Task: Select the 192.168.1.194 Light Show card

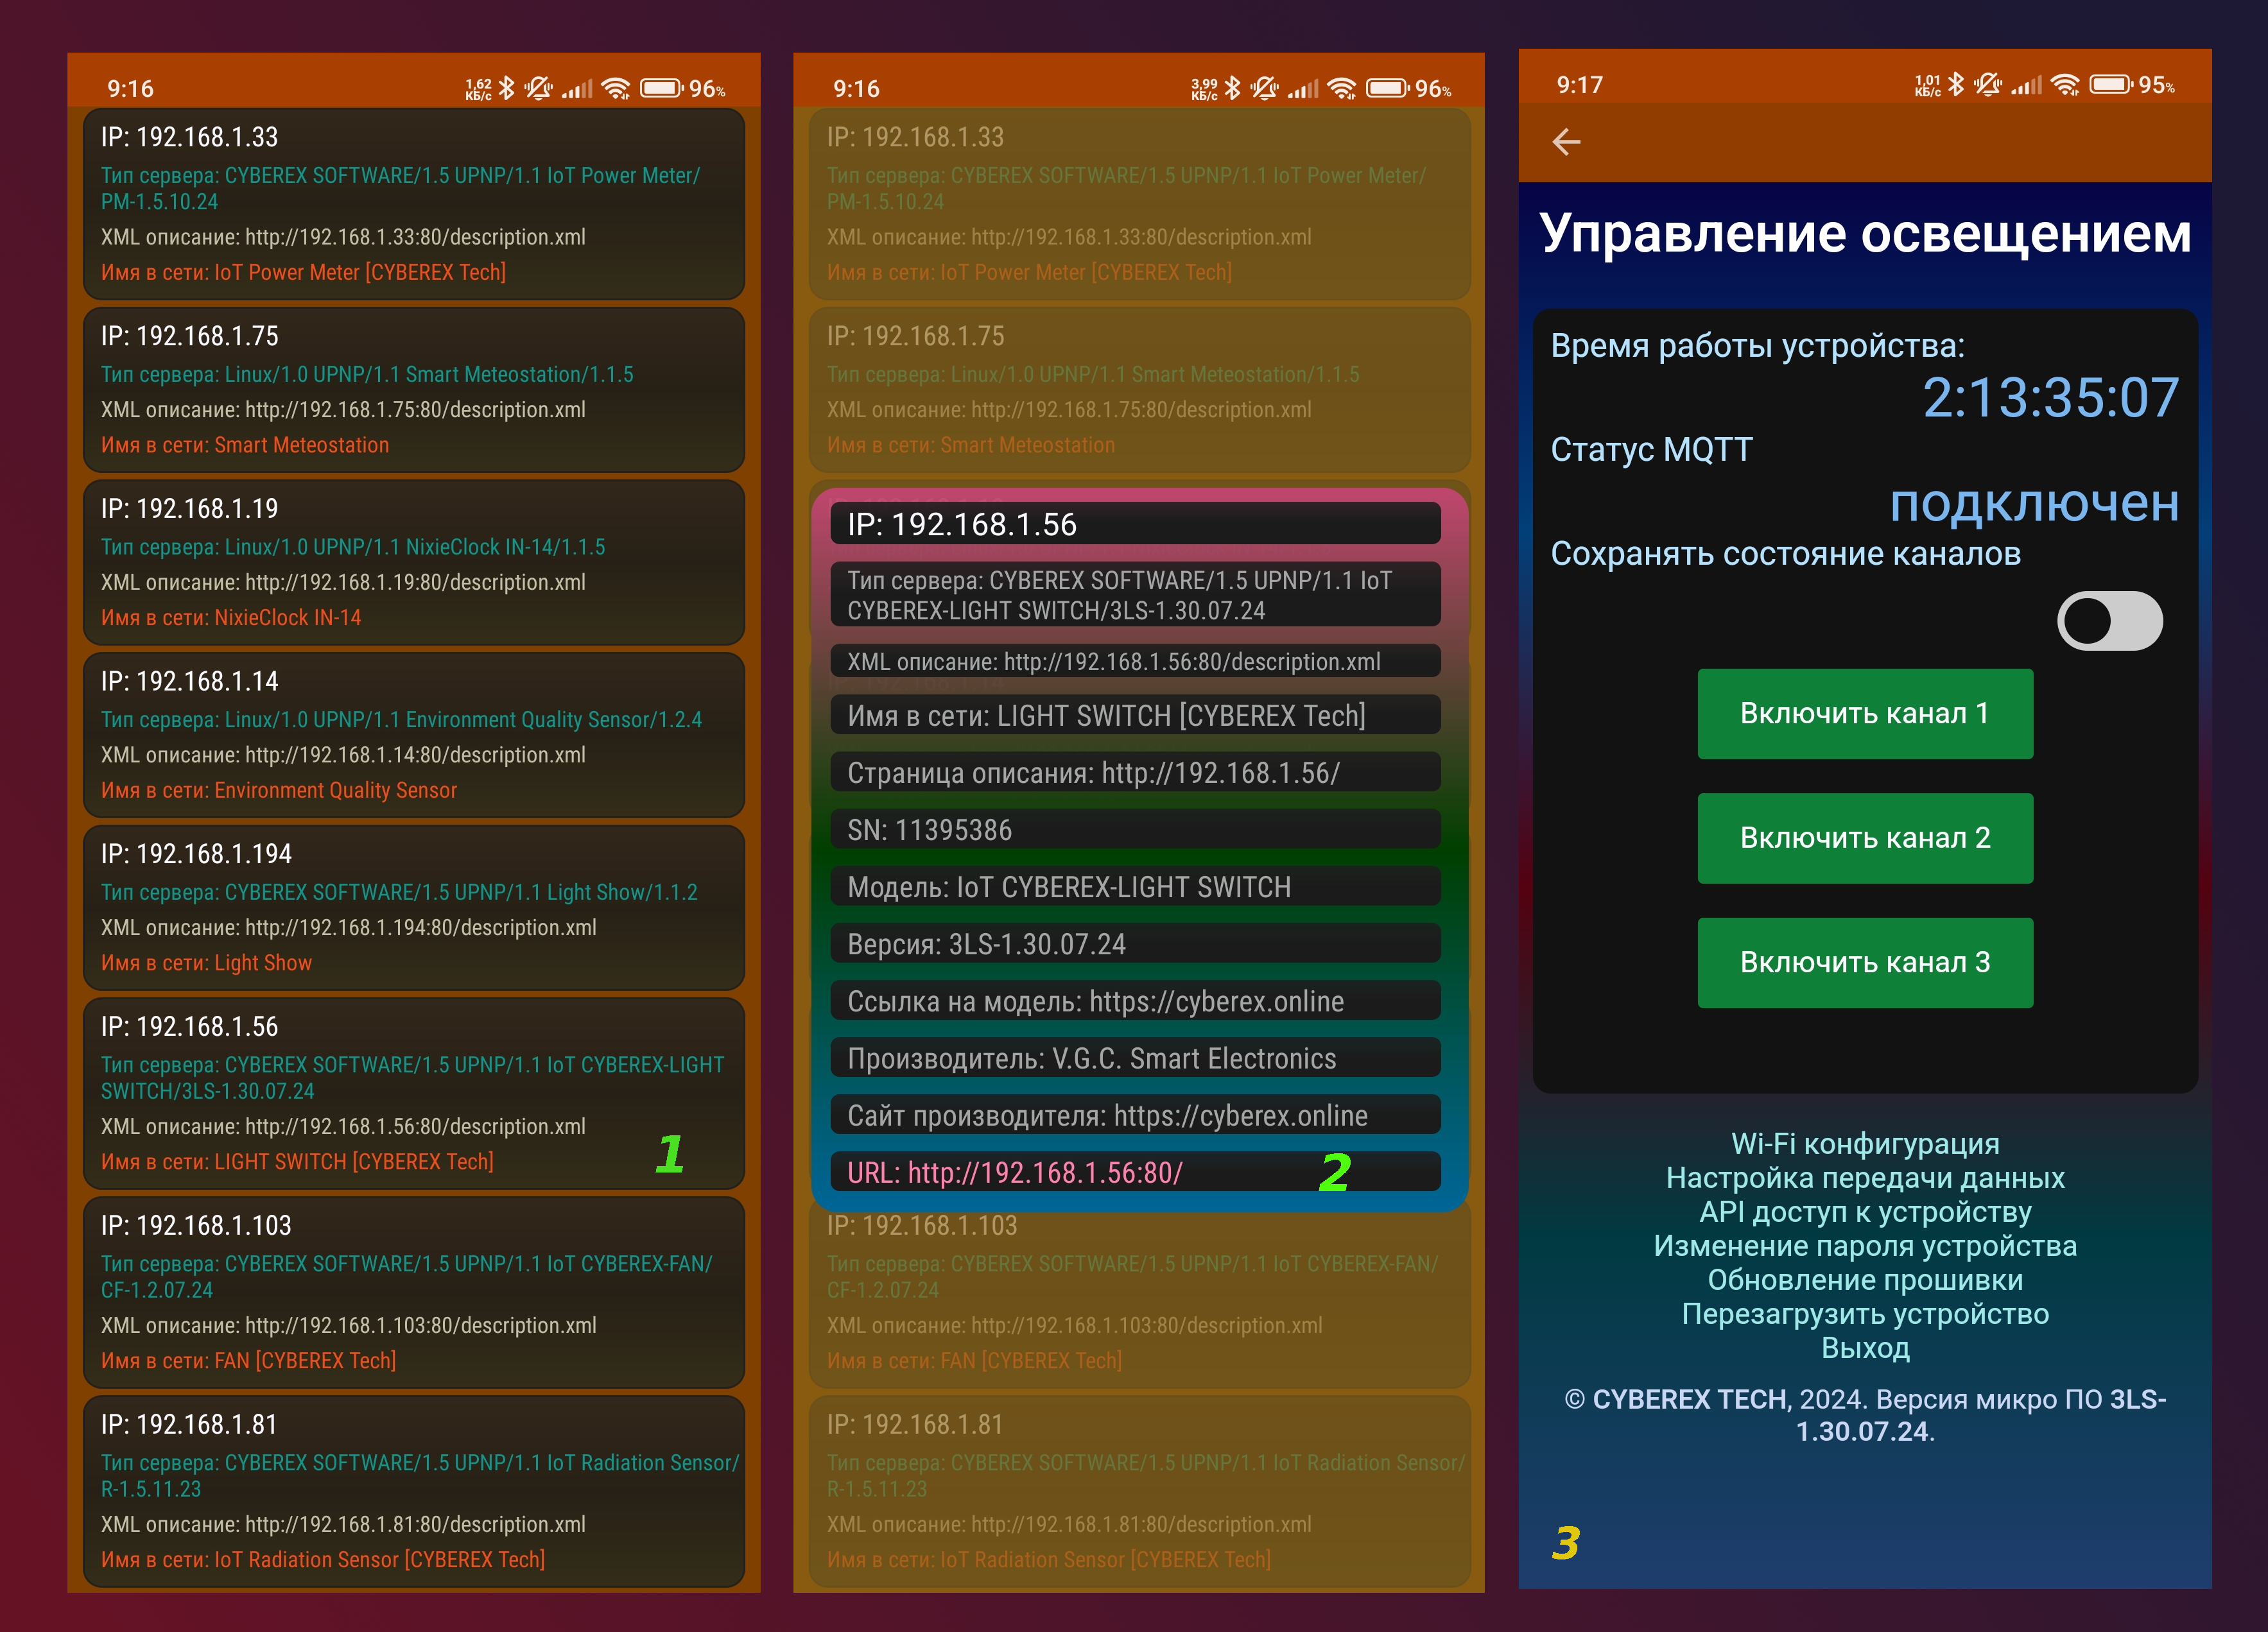Action: (x=414, y=908)
